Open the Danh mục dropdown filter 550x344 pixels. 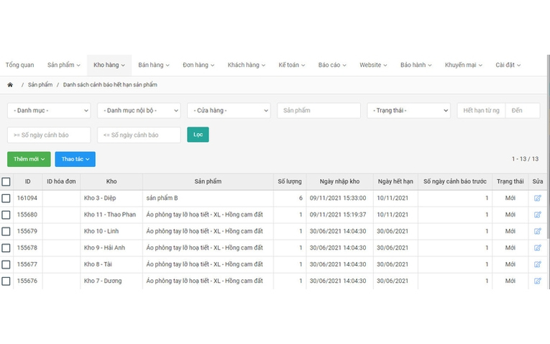(49, 111)
